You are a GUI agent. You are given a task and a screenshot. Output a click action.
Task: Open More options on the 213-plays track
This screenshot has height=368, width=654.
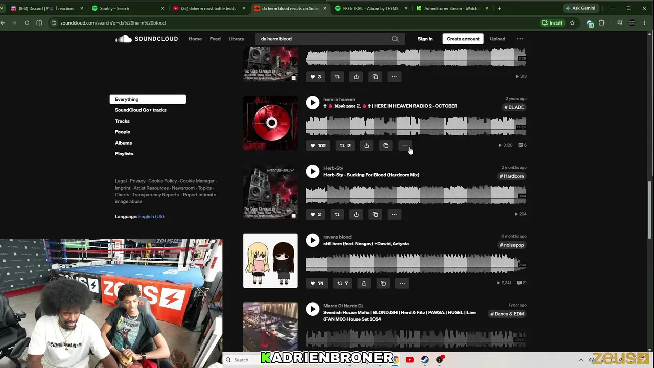point(394,77)
